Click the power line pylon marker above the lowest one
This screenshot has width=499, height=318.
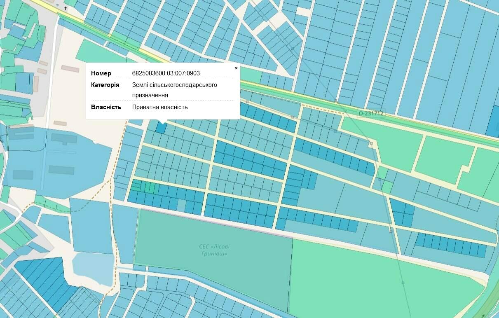click(390, 231)
